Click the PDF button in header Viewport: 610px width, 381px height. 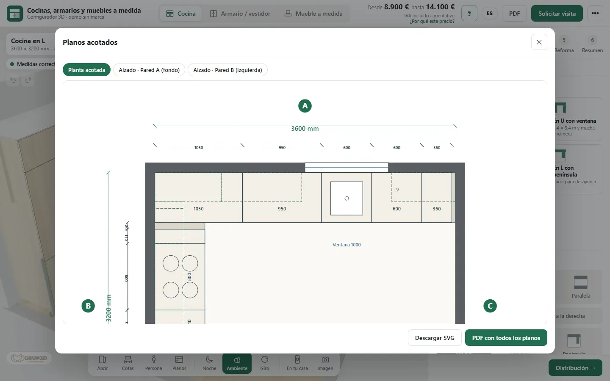pyautogui.click(x=514, y=14)
